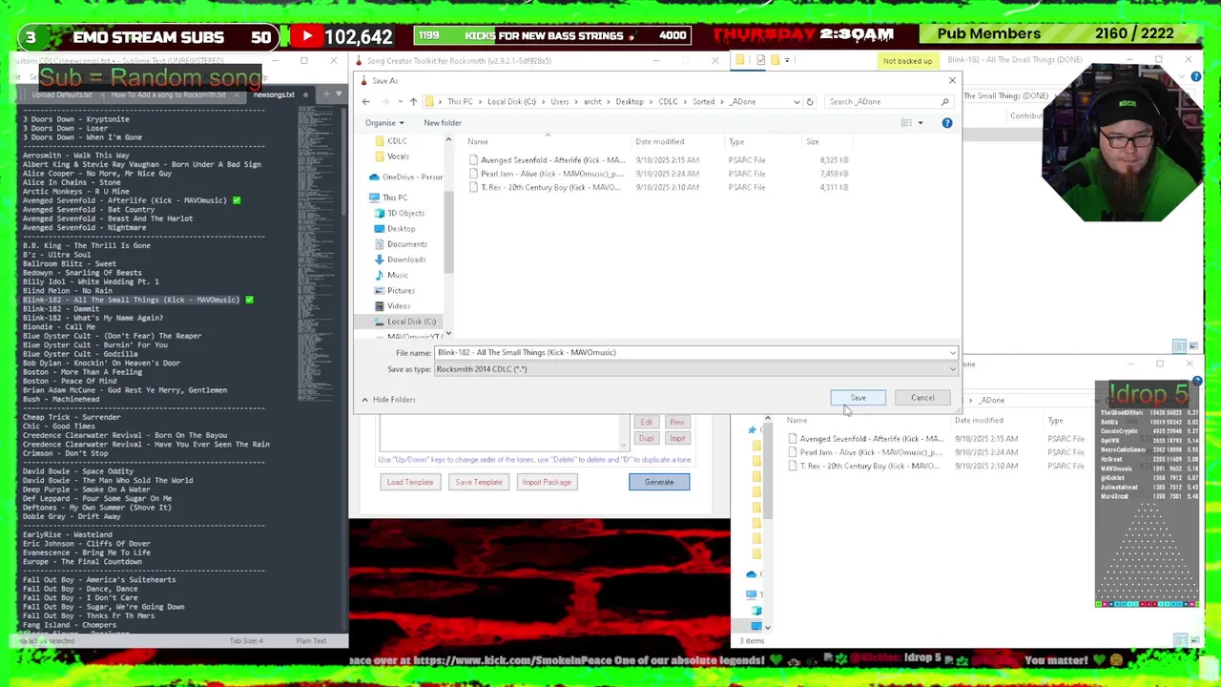The image size is (1221, 687).
Task: Open the help icon in Save As dialog
Action: (x=947, y=122)
